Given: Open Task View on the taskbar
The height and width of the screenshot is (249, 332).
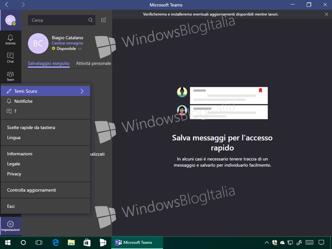Looking at the screenshot, I should point(39,243).
